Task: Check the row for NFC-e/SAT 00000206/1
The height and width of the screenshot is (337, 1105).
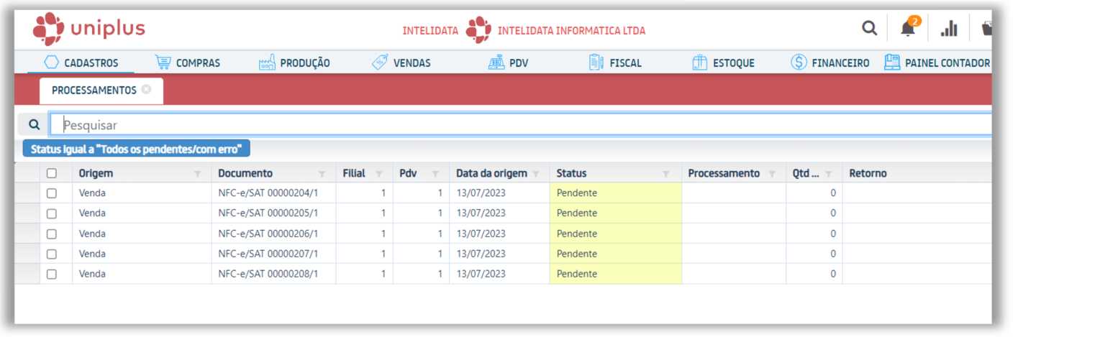Action: coord(51,234)
